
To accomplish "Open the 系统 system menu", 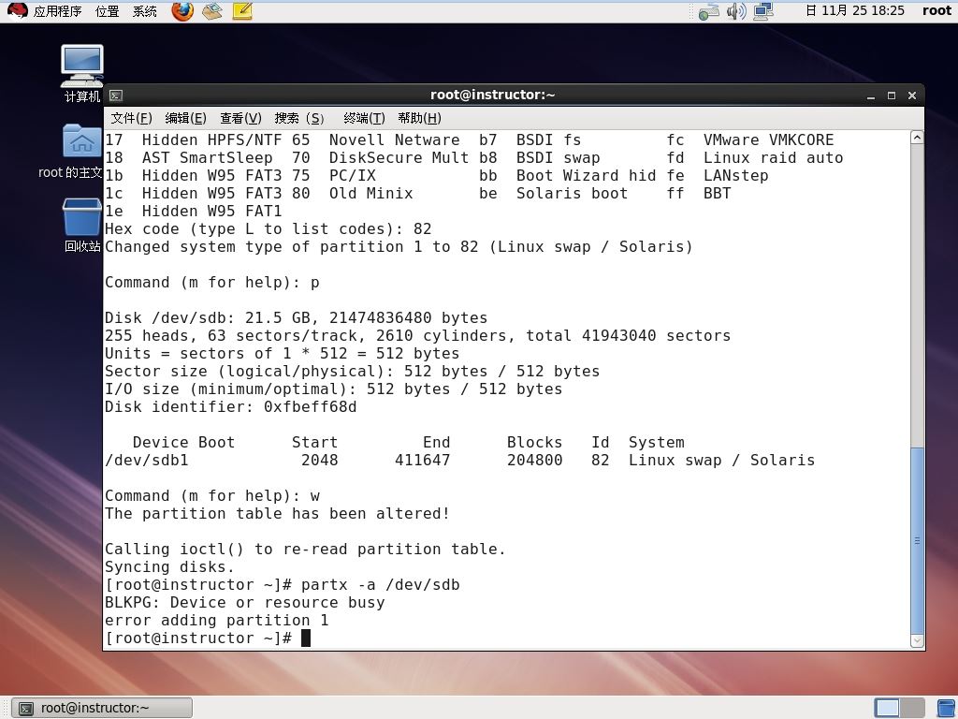I will tap(145, 11).
